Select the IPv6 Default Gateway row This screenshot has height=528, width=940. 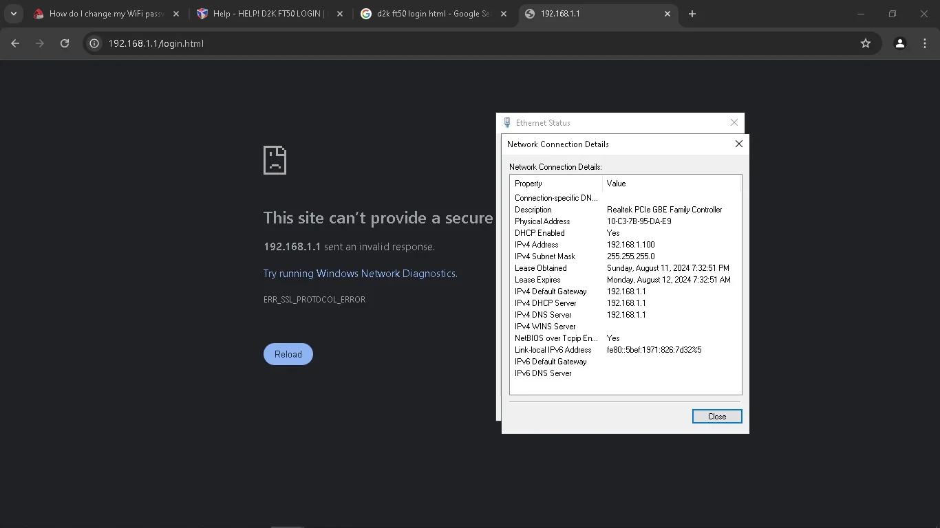626,362
